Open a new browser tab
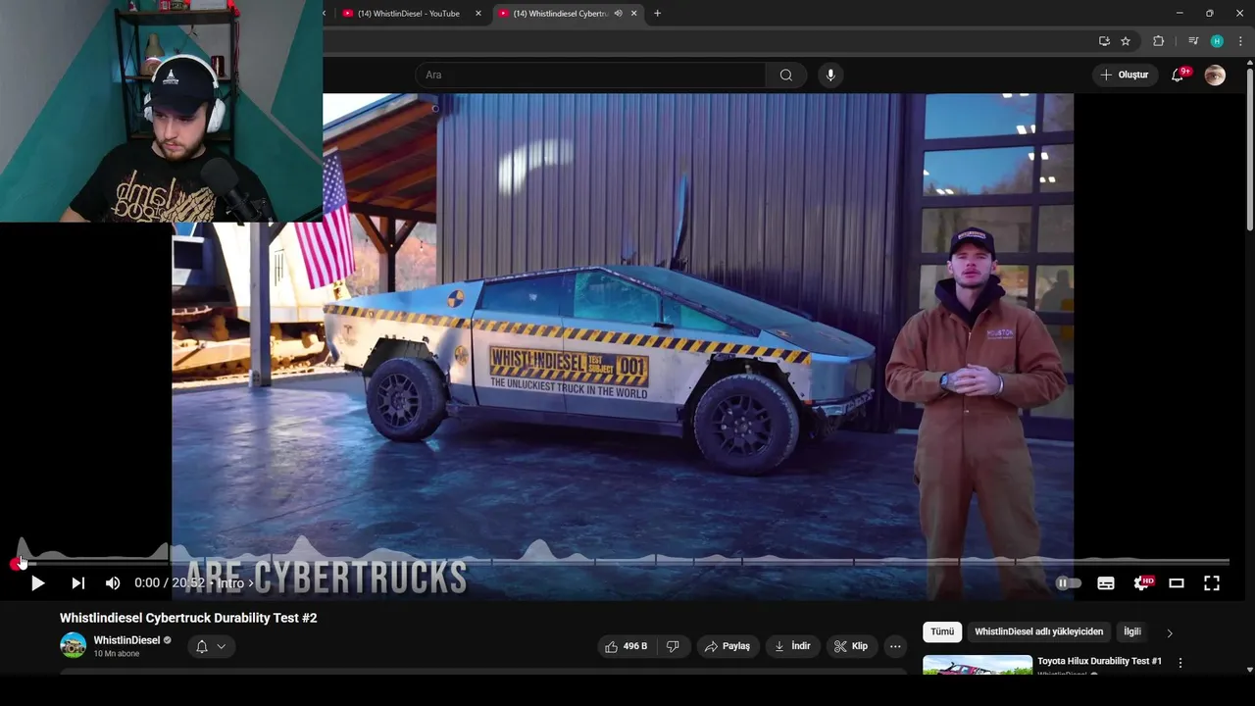 click(657, 14)
